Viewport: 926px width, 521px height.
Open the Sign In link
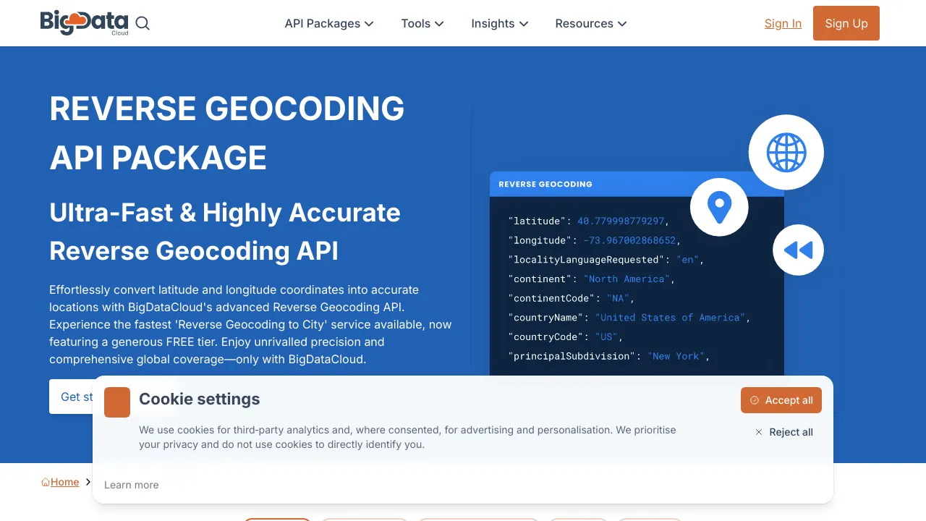tap(783, 23)
